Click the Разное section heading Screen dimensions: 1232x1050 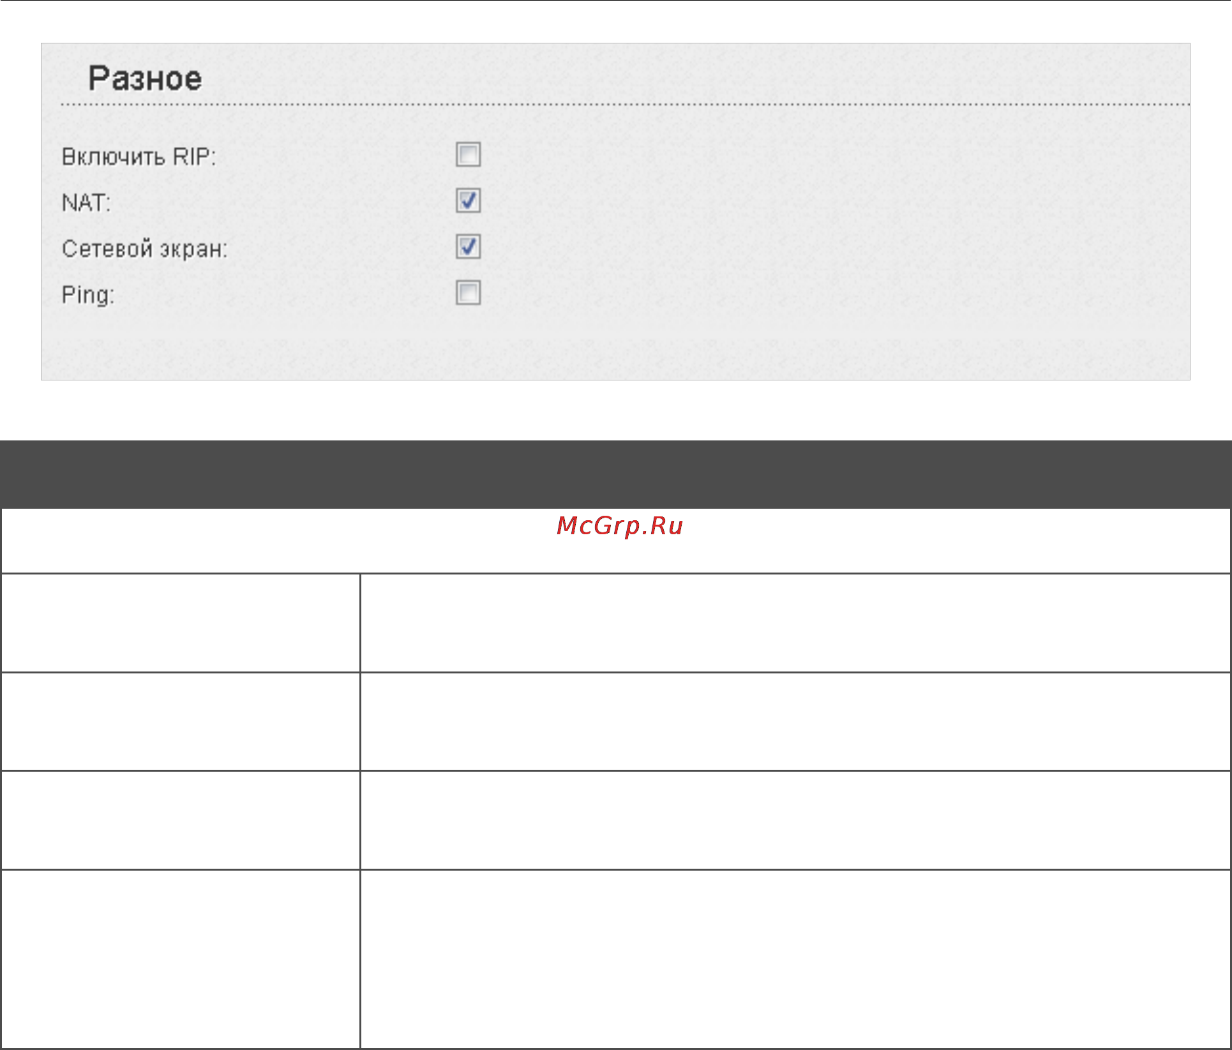coord(145,79)
